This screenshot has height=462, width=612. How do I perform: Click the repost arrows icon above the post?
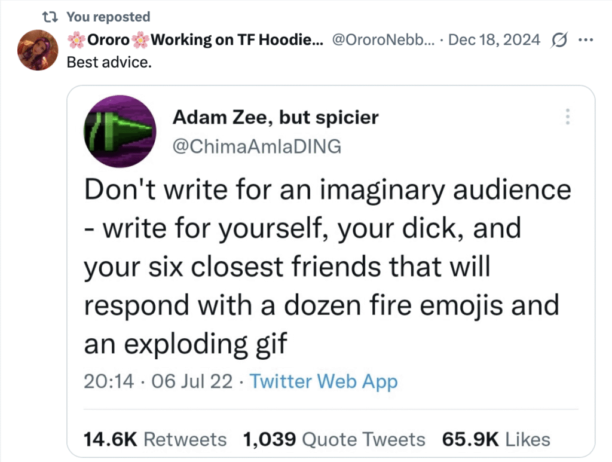tap(50, 17)
